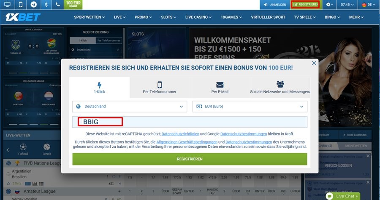This screenshot has height=200, width=380.
Task: Click the left arrow in Live-Wetten sports
Action: coord(8,150)
